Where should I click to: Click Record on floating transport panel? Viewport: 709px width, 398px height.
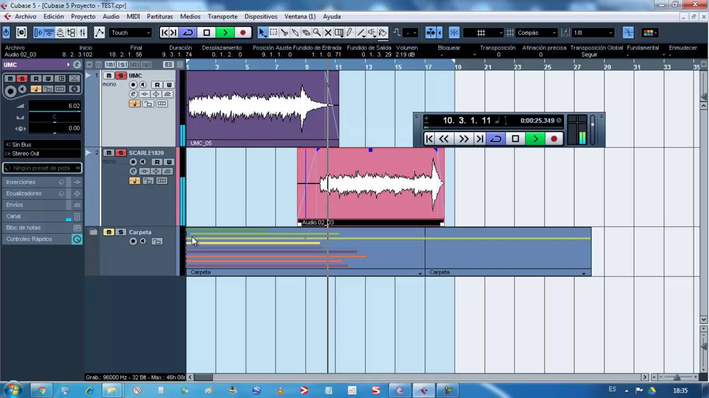[x=554, y=139]
